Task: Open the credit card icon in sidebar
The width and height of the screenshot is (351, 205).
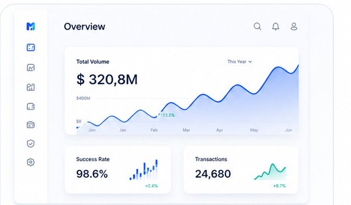Action: pyautogui.click(x=31, y=125)
